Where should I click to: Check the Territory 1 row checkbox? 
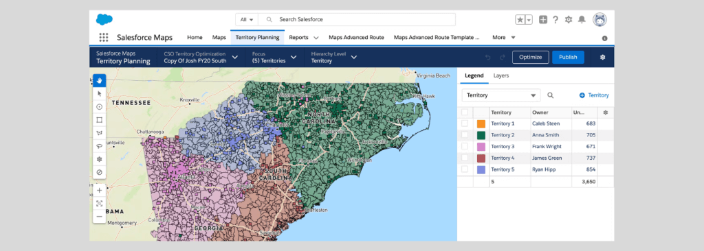465,123
